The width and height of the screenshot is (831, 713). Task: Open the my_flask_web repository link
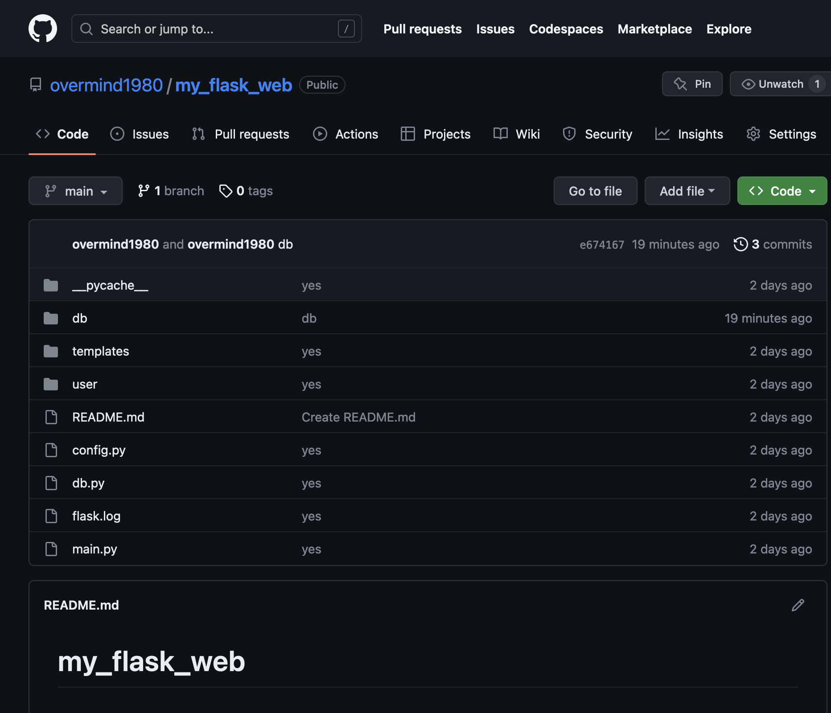tap(234, 85)
